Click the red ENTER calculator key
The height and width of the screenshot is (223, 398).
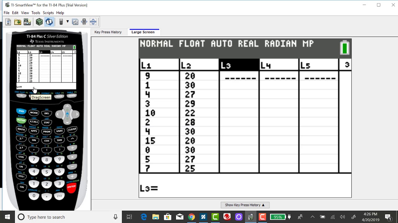(x=72, y=187)
